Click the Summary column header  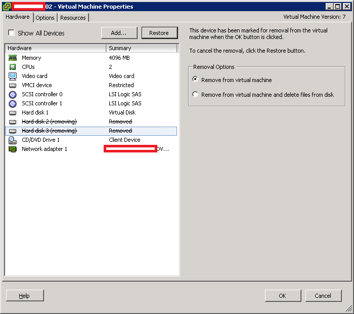click(142, 48)
